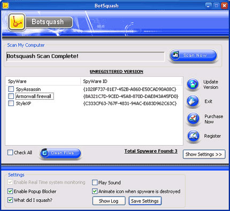This screenshot has height=211, width=230.
Task: Click the Botsquash Scan Complete! status field
Action: pos(86,56)
